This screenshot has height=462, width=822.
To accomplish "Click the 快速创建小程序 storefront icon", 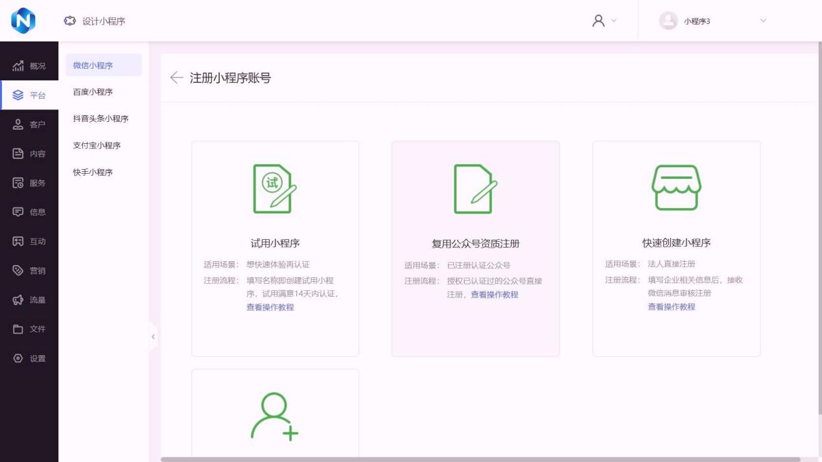I will pos(676,187).
